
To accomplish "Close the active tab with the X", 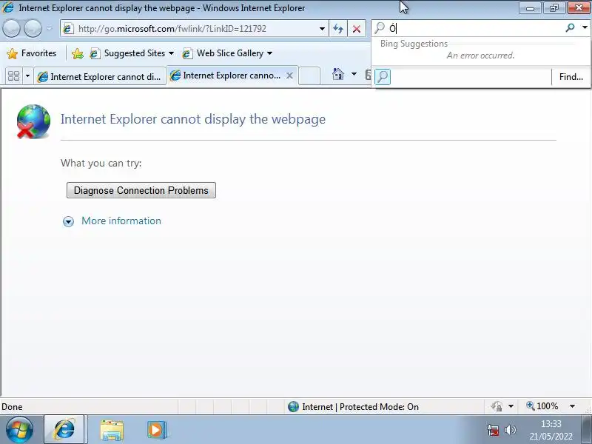I will (x=289, y=75).
